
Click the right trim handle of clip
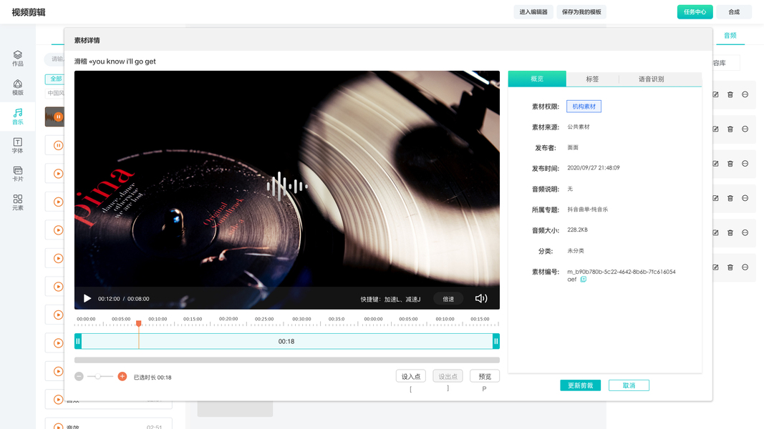[x=496, y=341]
